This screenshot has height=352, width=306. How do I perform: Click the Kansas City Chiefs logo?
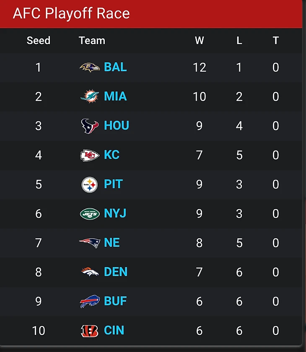pos(90,155)
